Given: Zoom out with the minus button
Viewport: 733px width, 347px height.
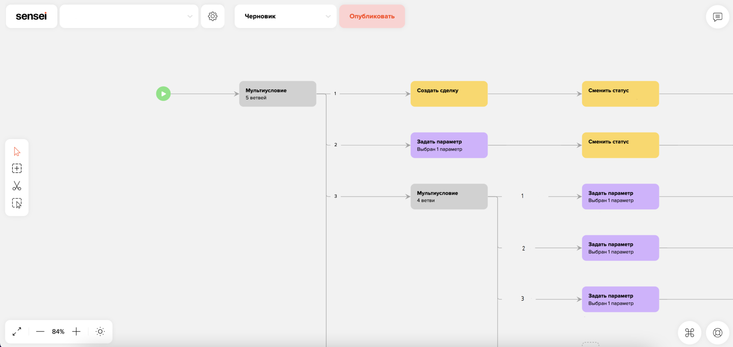Looking at the screenshot, I should pos(40,332).
